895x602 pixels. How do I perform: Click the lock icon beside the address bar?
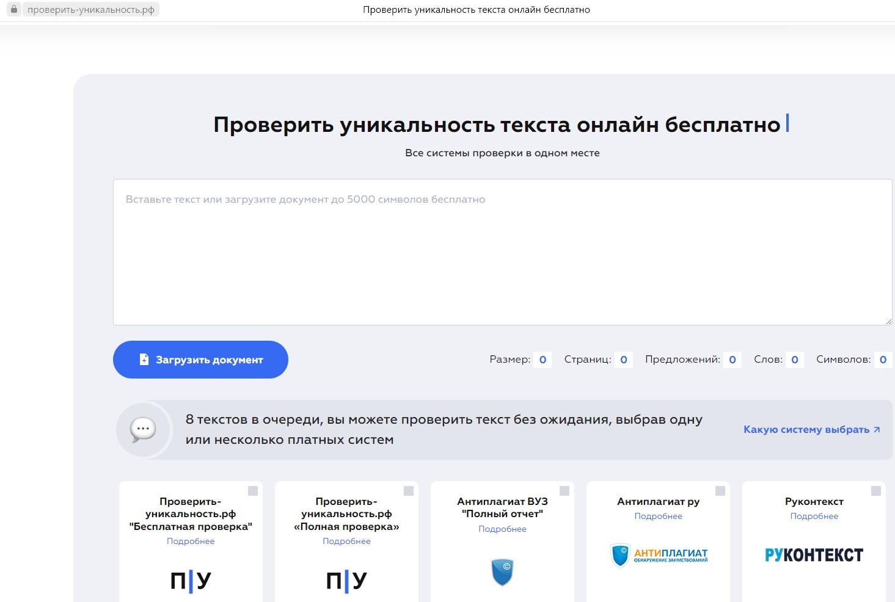pyautogui.click(x=14, y=9)
